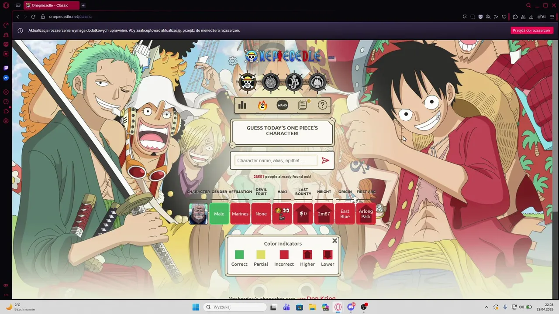Open Discord from the taskbar
Viewport: 559px width, 314px height.
point(351,307)
